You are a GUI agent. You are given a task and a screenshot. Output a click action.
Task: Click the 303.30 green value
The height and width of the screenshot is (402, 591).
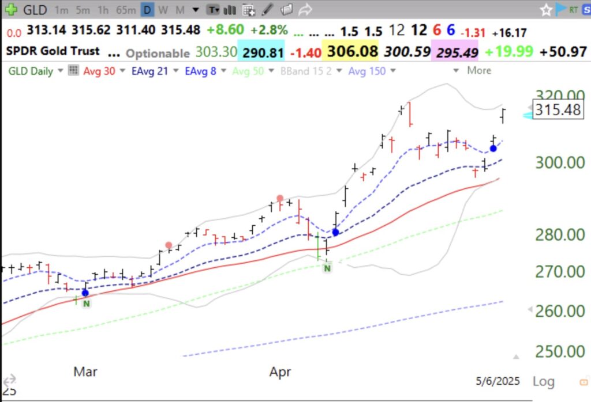(x=216, y=51)
